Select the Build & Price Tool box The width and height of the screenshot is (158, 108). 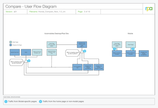pos(15,52)
